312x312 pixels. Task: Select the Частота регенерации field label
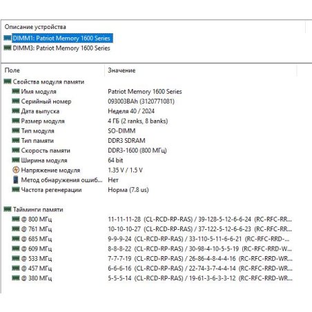pos(51,190)
